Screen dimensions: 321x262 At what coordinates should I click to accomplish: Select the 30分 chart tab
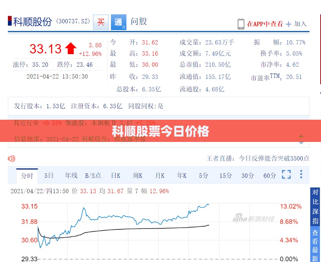click(x=248, y=176)
